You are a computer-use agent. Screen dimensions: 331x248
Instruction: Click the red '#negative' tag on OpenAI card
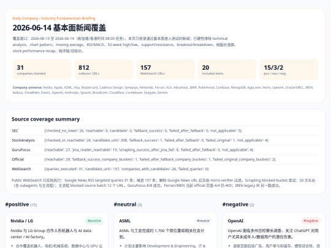pyautogui.click(x=311, y=221)
